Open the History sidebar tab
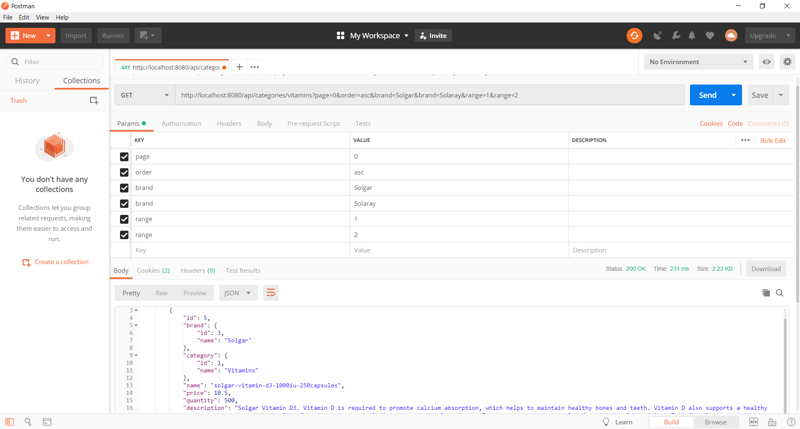The width and height of the screenshot is (800, 429). pos(27,80)
